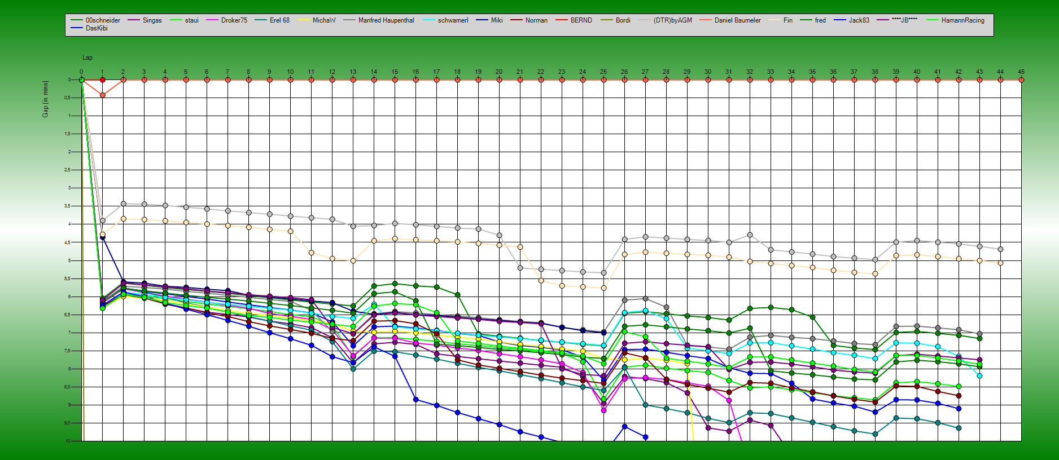Image resolution: width=1059 pixels, height=460 pixels.
Task: Select the Erel 68 legend entry
Action: click(272, 20)
